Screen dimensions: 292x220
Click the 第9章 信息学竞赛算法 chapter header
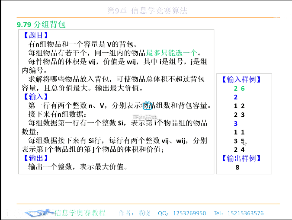[148, 11]
